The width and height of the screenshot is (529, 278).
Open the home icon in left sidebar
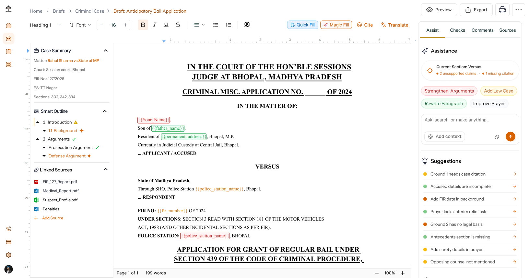[x=9, y=26]
